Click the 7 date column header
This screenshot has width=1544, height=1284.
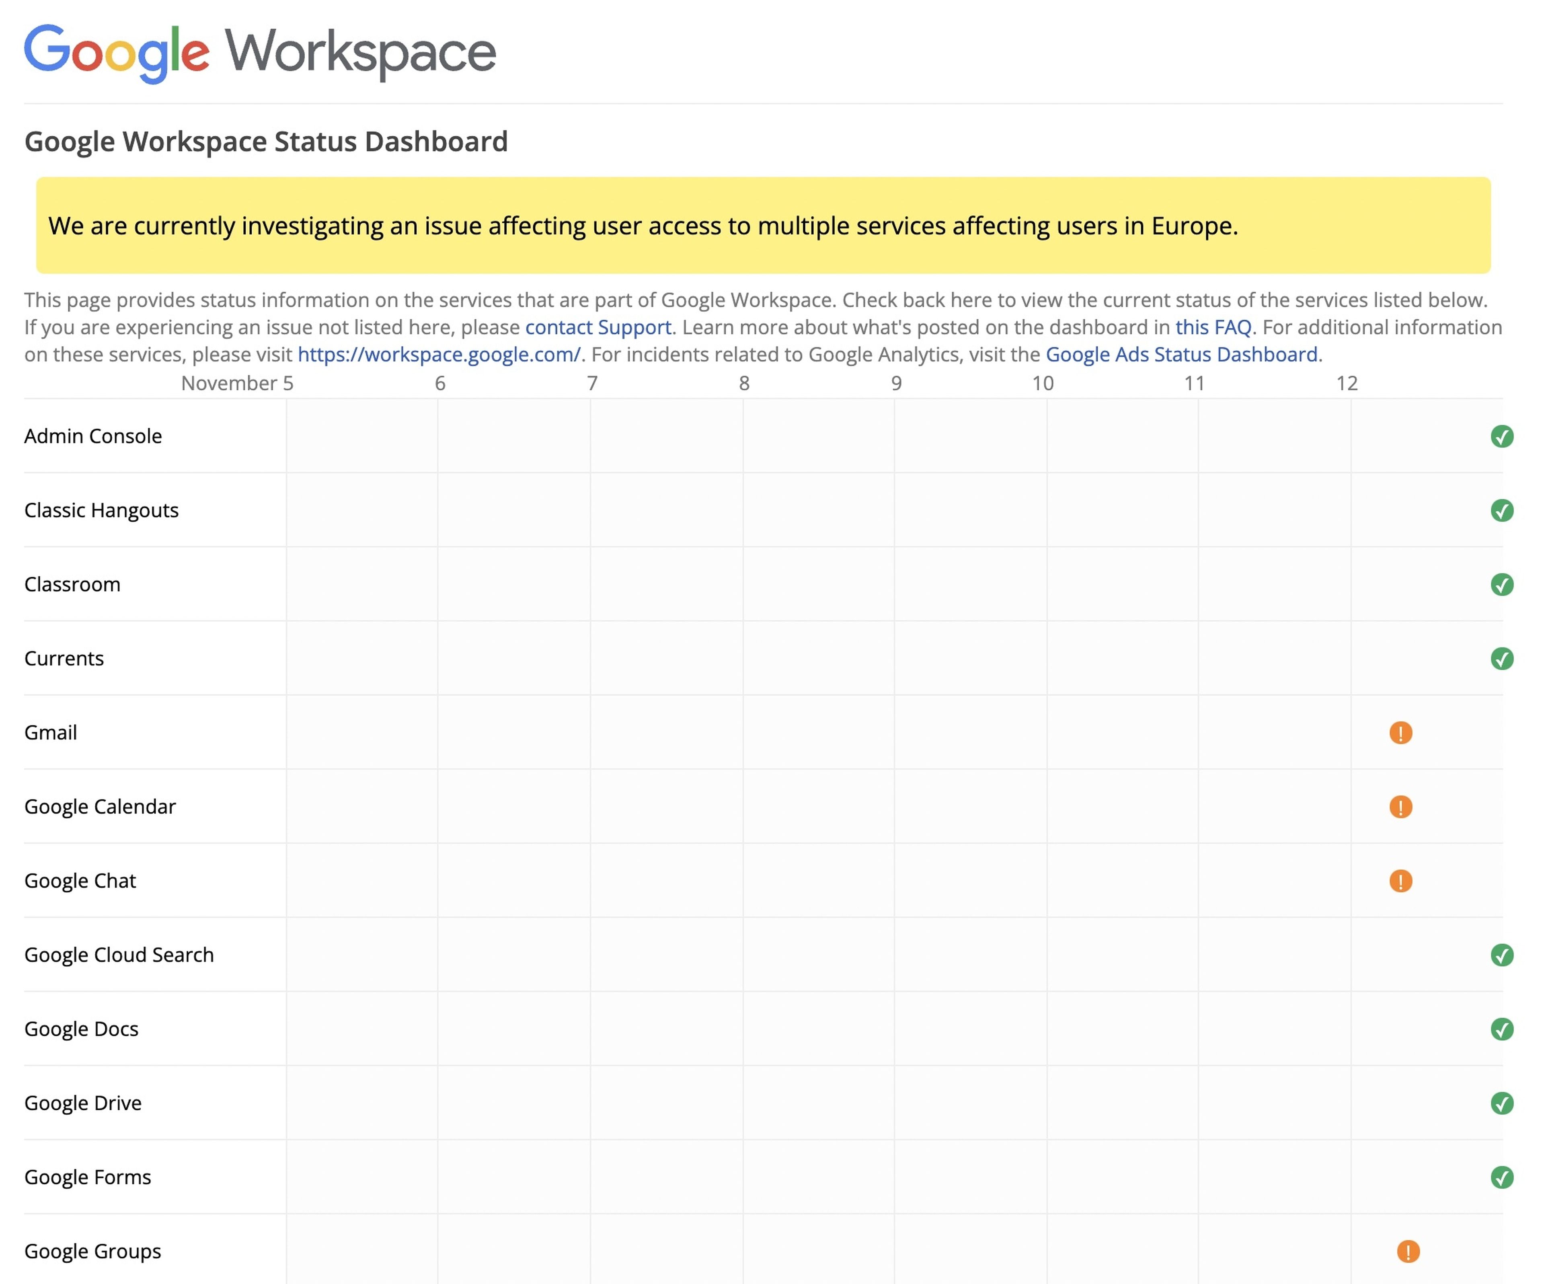(592, 383)
